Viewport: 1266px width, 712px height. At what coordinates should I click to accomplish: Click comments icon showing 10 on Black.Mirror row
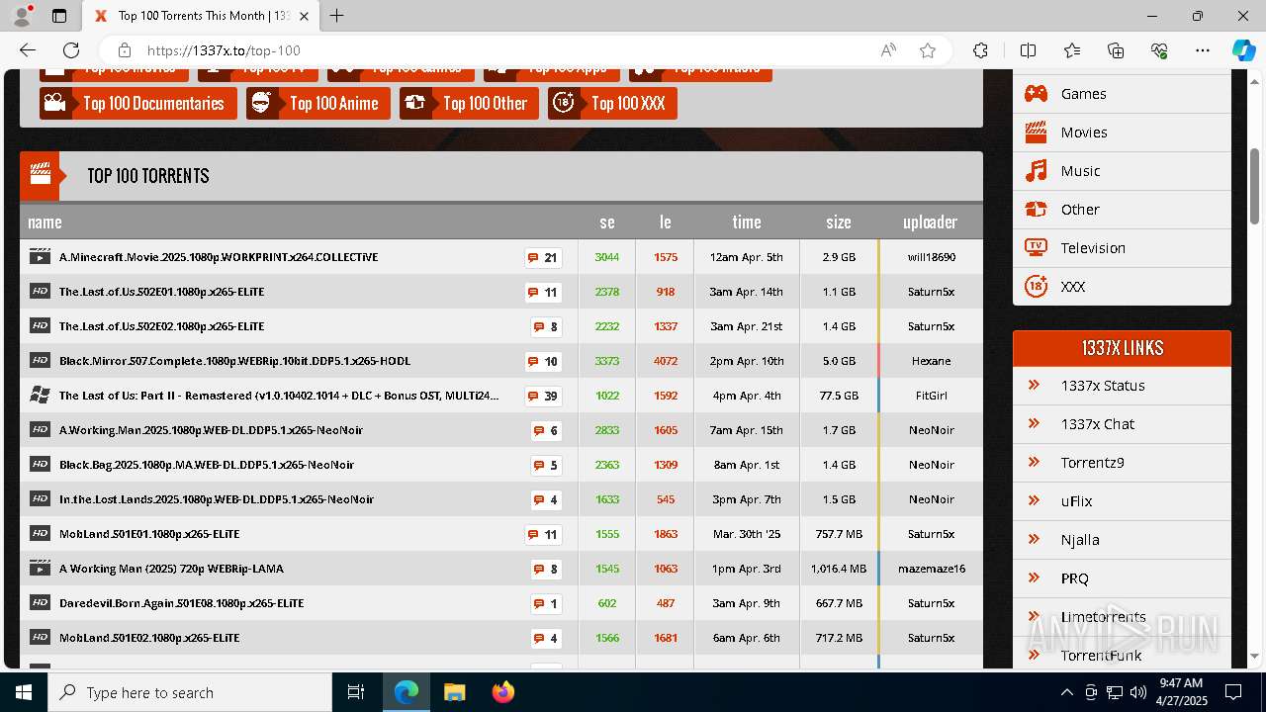tap(543, 361)
